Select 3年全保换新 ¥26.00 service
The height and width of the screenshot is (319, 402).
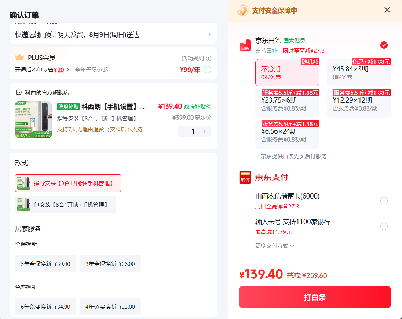click(x=110, y=264)
